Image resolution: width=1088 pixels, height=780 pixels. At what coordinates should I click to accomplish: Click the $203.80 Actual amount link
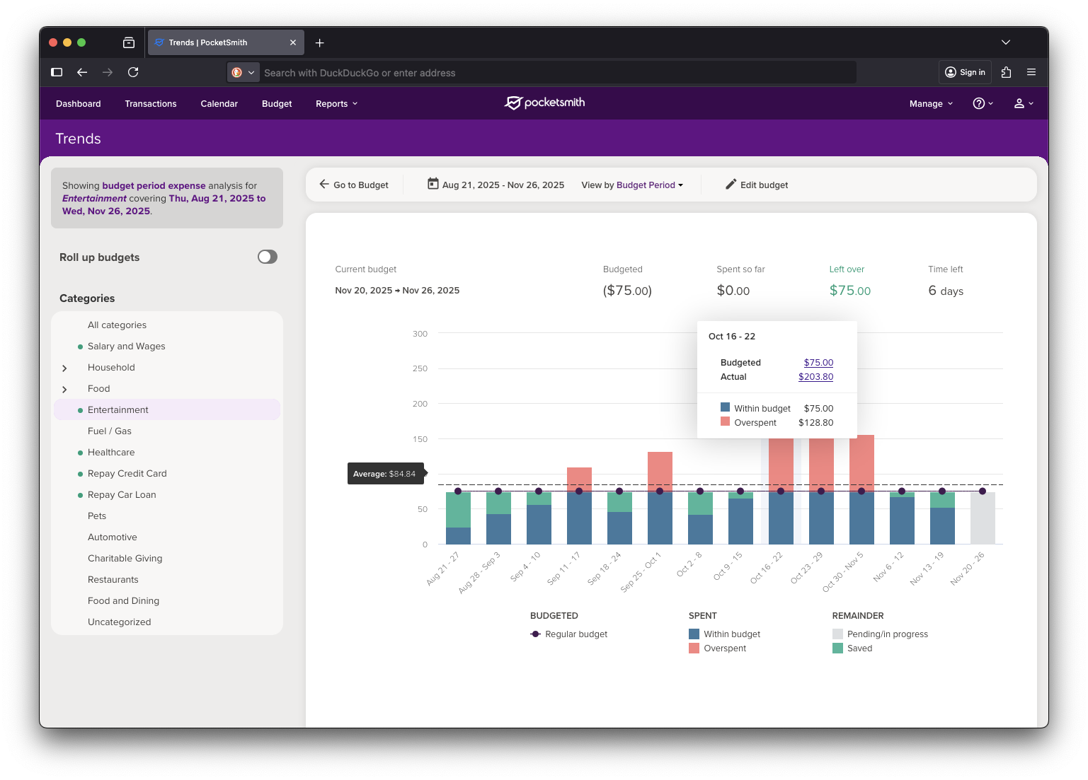click(x=815, y=377)
